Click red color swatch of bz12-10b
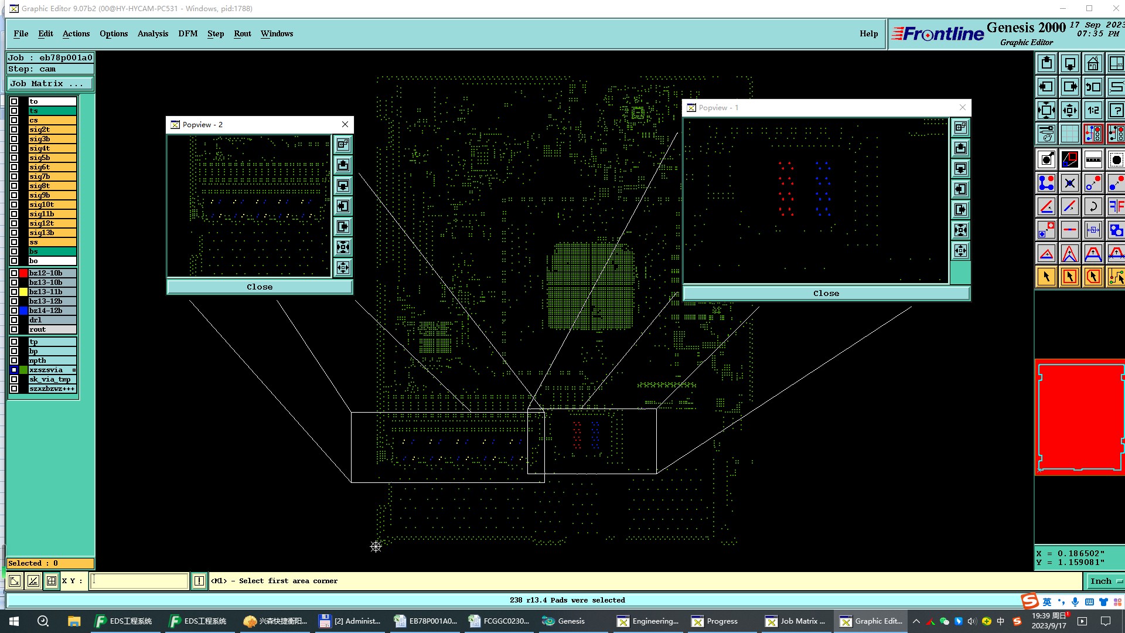The image size is (1125, 633). (23, 273)
